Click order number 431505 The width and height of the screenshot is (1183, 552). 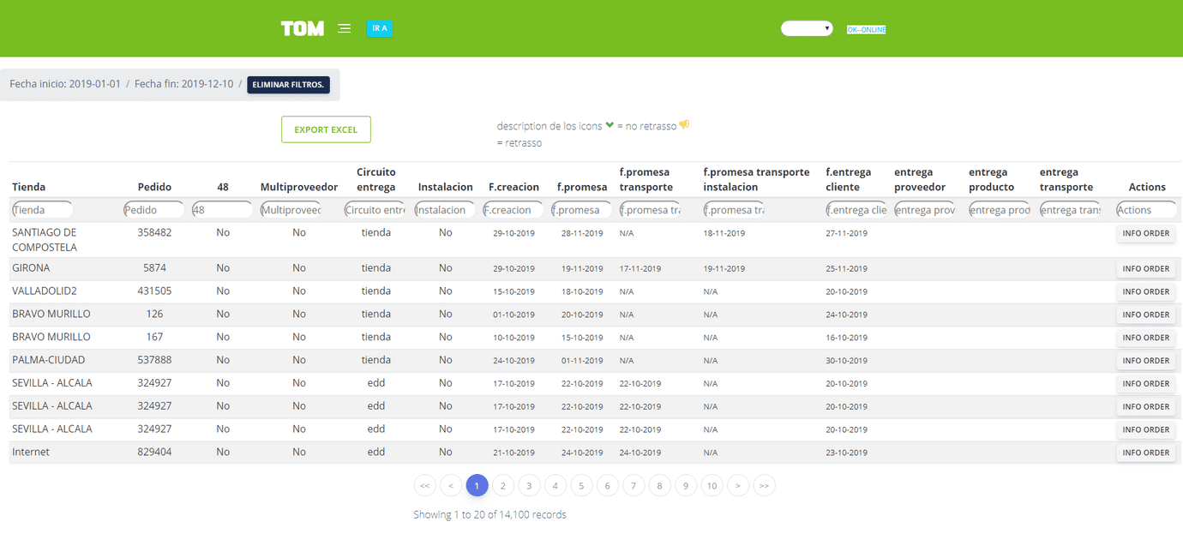154,291
